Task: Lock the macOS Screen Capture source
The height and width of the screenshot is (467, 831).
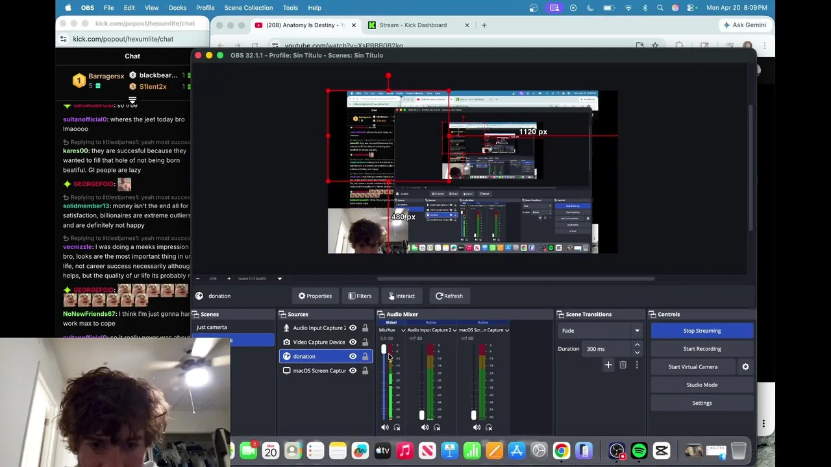Action: click(365, 371)
